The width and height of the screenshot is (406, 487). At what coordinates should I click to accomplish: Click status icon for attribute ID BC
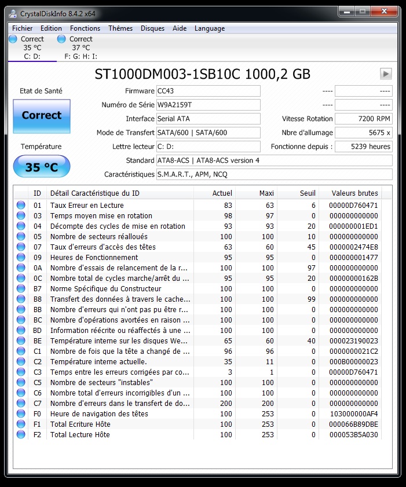point(21,320)
